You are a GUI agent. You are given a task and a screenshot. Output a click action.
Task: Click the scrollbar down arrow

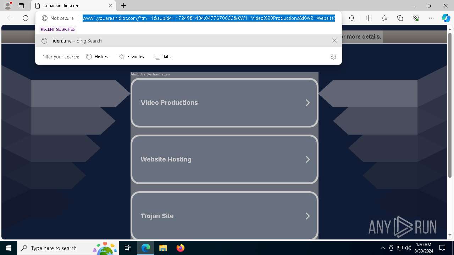coord(450,235)
